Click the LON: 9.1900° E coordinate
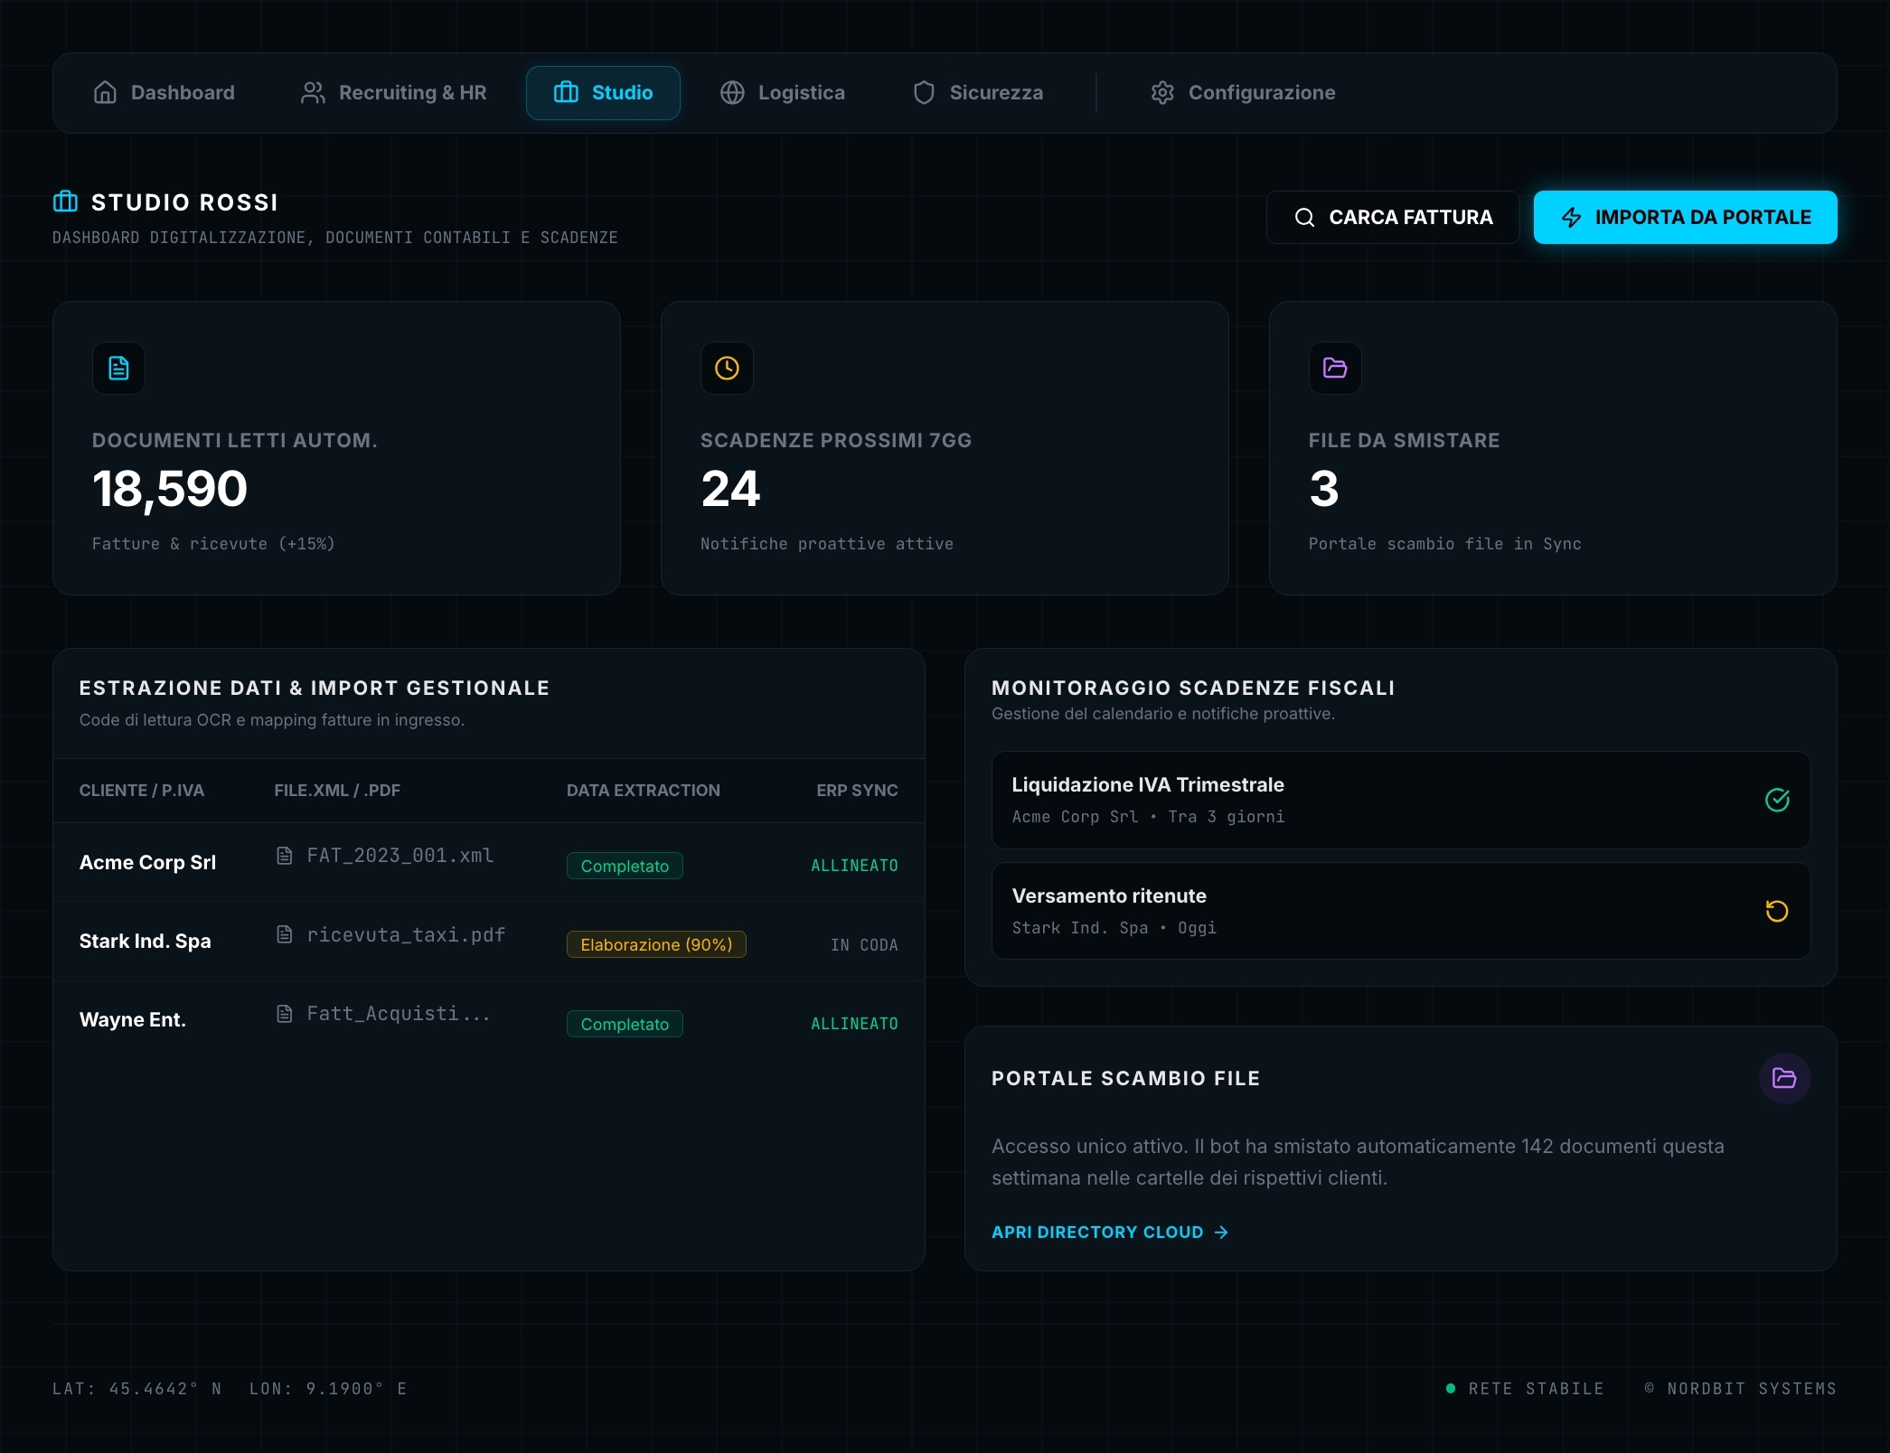Image resolution: width=1890 pixels, height=1453 pixels. [328, 1388]
